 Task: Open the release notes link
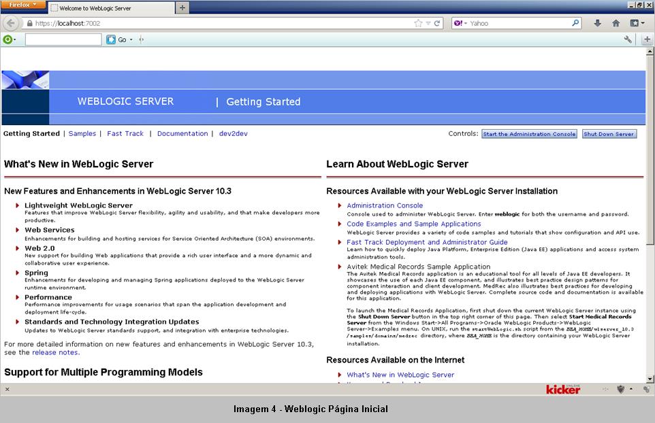(x=54, y=352)
